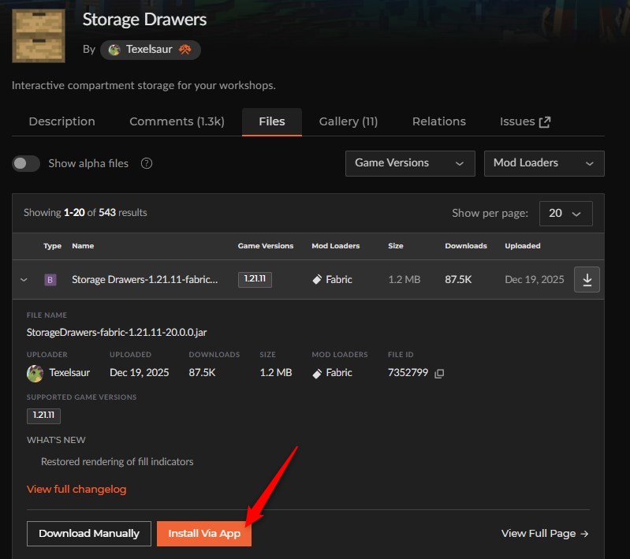Image resolution: width=630 pixels, height=559 pixels.
Task: Click the Uploaded column header
Action: coord(522,246)
